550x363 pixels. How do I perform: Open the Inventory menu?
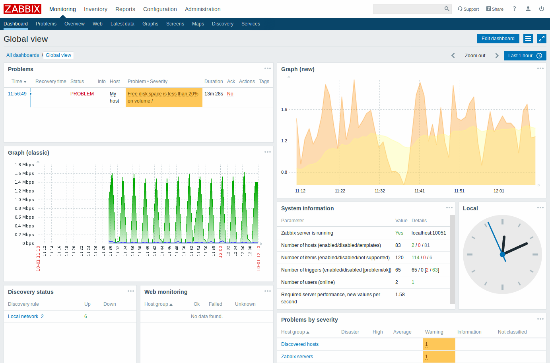tap(95, 9)
